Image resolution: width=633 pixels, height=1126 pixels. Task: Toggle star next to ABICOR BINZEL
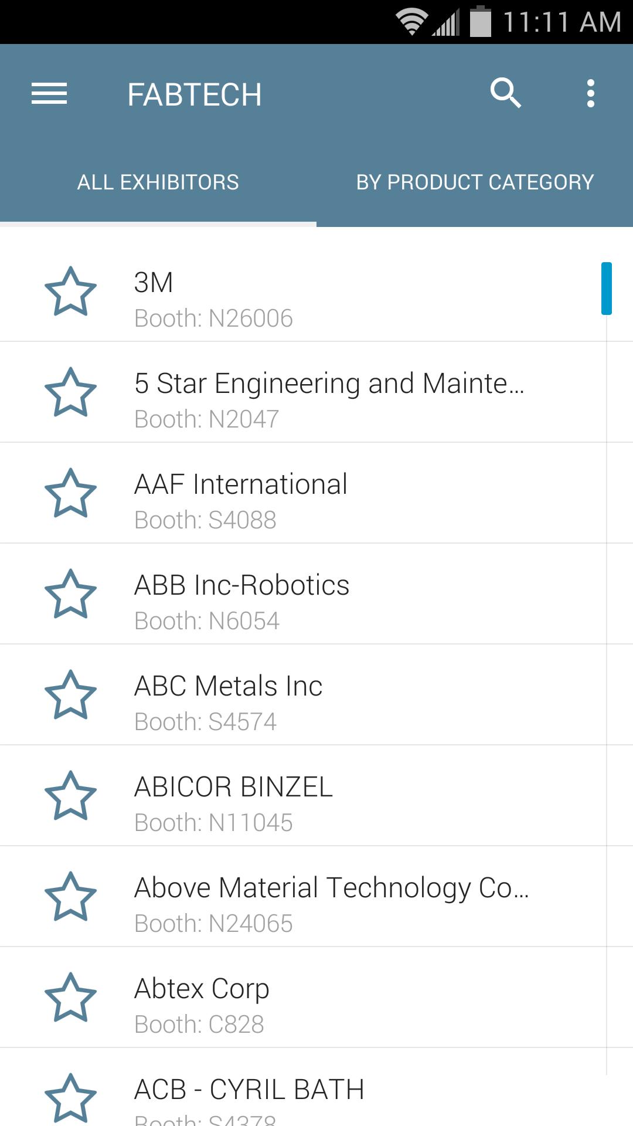click(x=71, y=796)
